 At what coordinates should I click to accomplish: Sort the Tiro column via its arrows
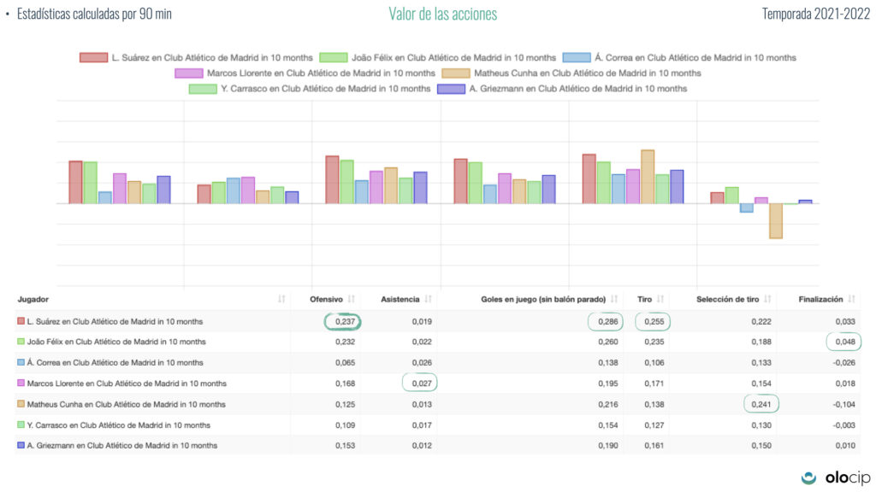pyautogui.click(x=660, y=300)
